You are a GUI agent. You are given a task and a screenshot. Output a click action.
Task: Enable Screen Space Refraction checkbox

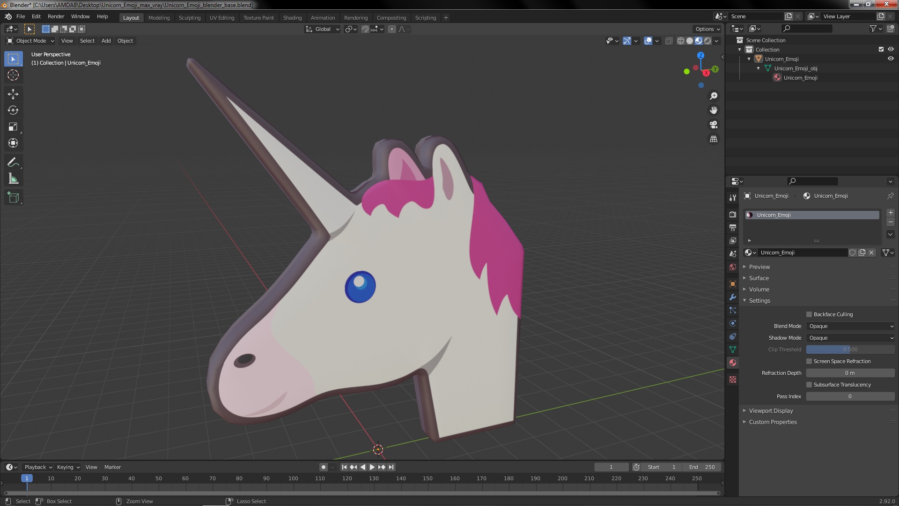(809, 361)
